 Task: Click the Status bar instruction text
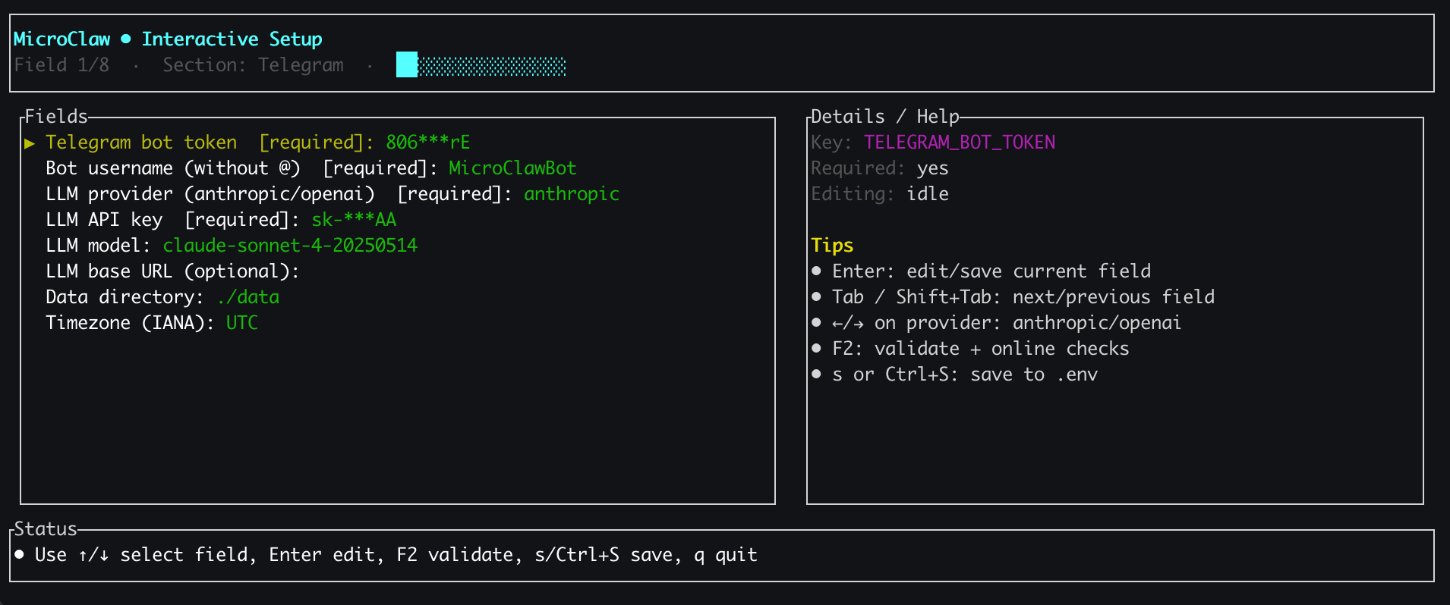[395, 554]
